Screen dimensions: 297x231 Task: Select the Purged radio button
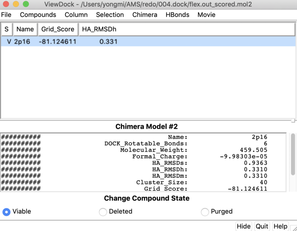click(x=205, y=212)
